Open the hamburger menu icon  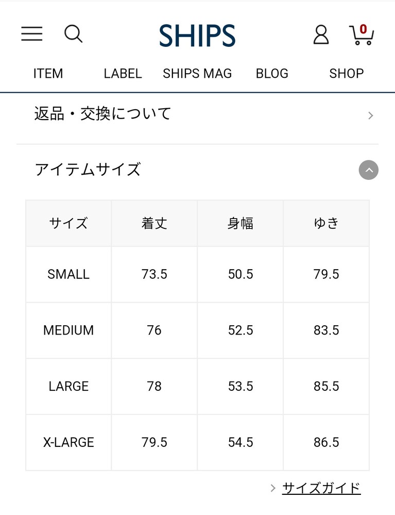click(x=32, y=34)
